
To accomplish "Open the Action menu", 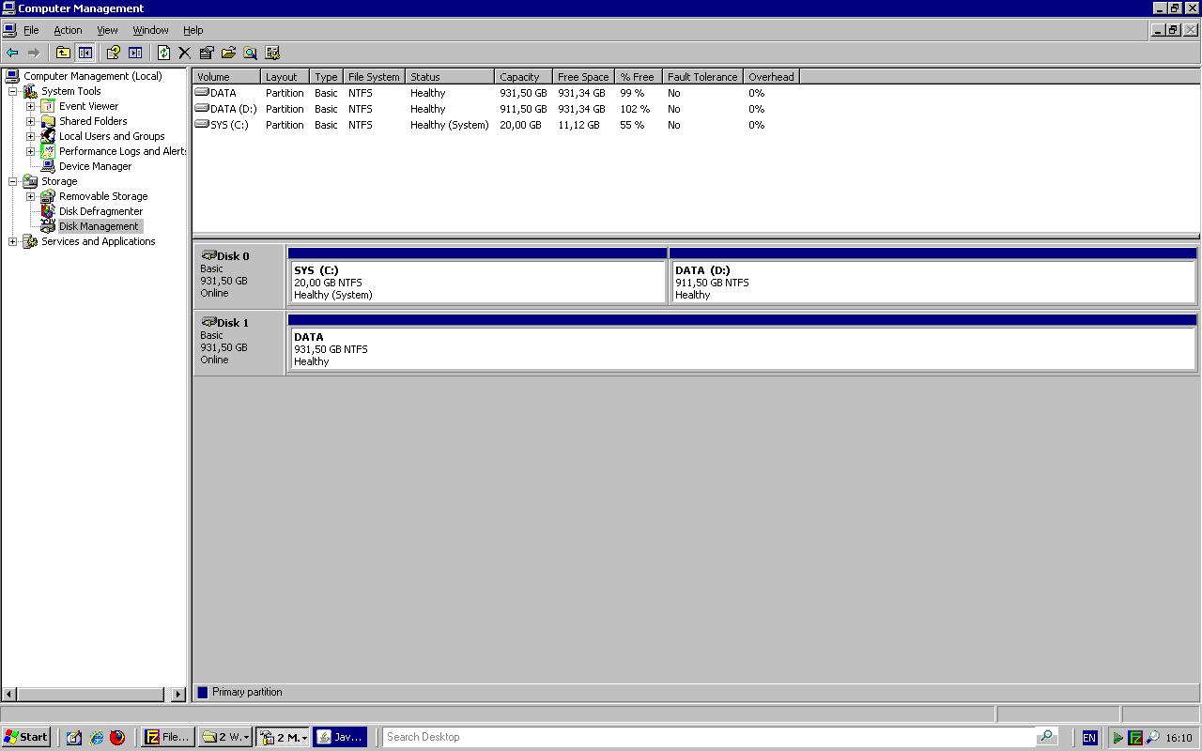I will 68,30.
